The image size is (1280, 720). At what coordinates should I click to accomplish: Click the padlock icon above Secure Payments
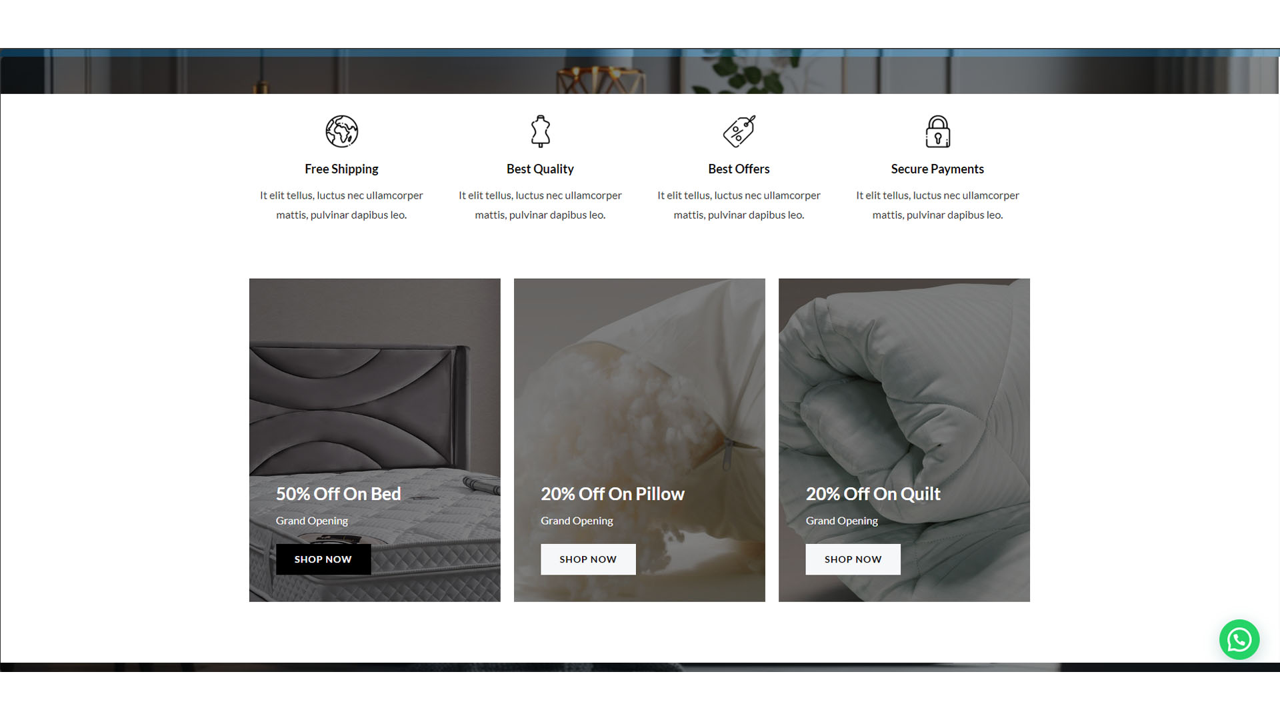937,131
